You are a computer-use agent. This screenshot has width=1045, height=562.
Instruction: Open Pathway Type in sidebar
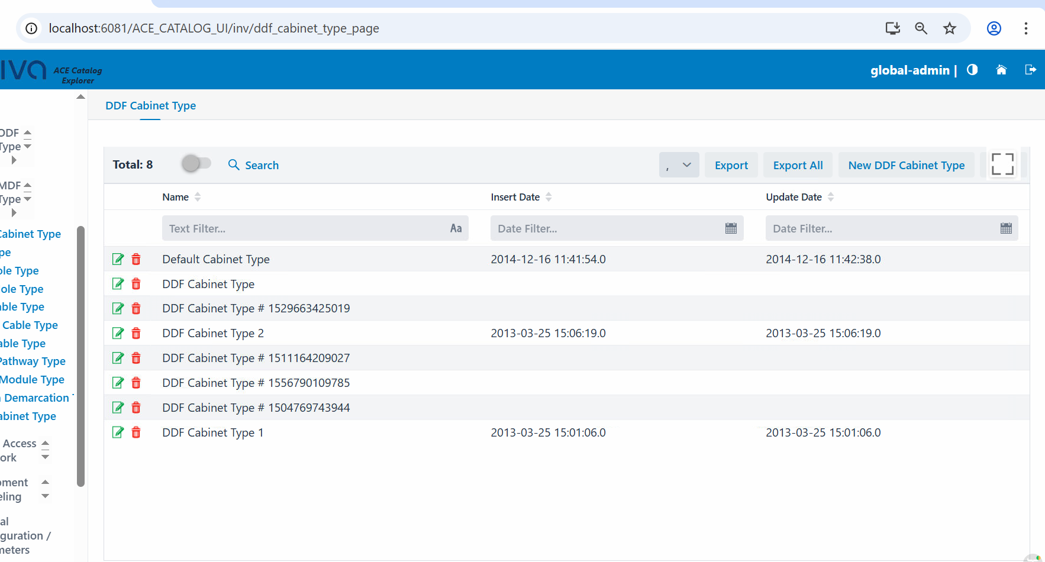pos(33,361)
